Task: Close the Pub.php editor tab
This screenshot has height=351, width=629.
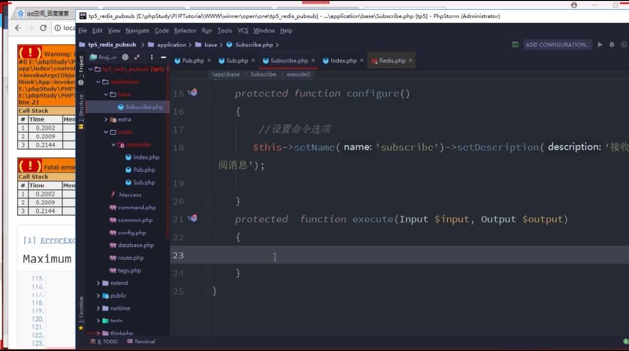Action: (x=209, y=60)
